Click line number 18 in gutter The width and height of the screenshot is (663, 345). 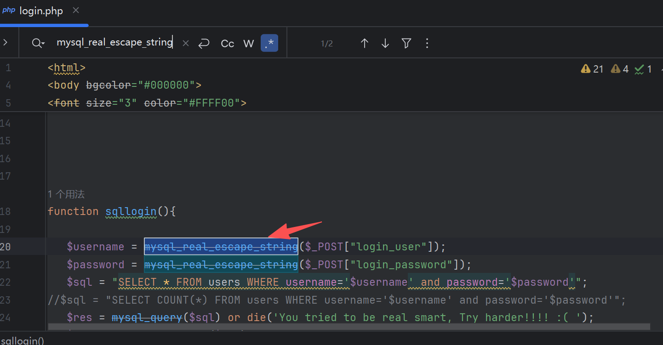6,211
